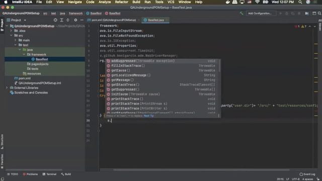Open Add Configuration dropdown
Image resolution: width=322 pixels, height=181 pixels.
tap(261, 14)
